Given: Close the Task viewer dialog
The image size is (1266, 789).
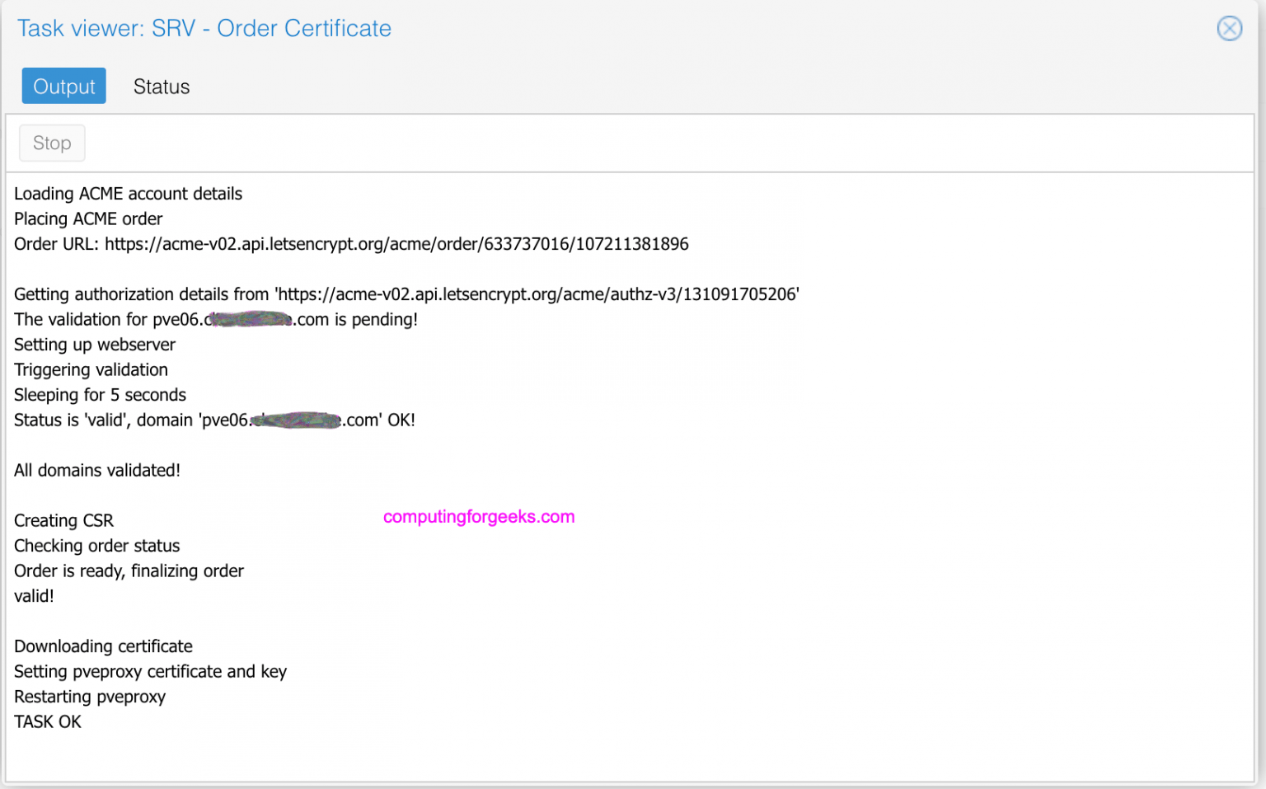Looking at the screenshot, I should (x=1229, y=28).
